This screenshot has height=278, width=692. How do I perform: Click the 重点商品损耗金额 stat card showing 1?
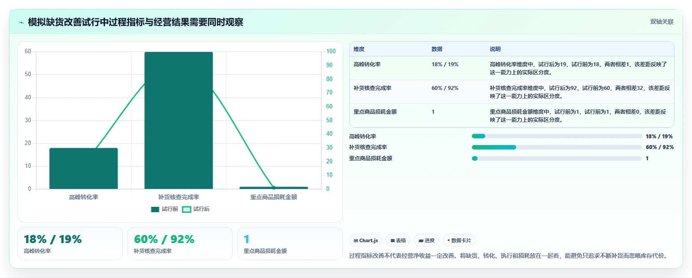[x=290, y=244]
